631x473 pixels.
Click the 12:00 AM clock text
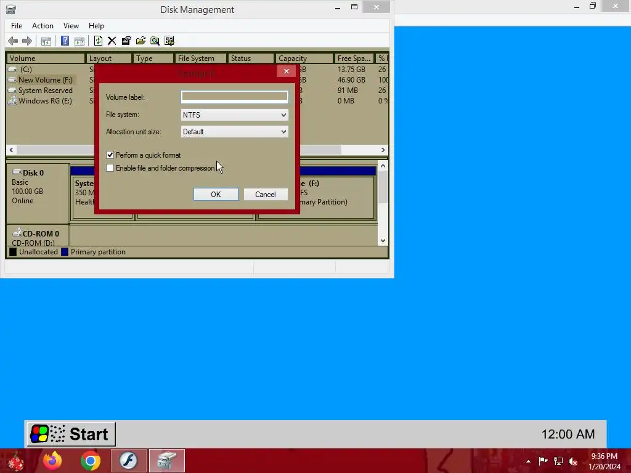[568, 434]
